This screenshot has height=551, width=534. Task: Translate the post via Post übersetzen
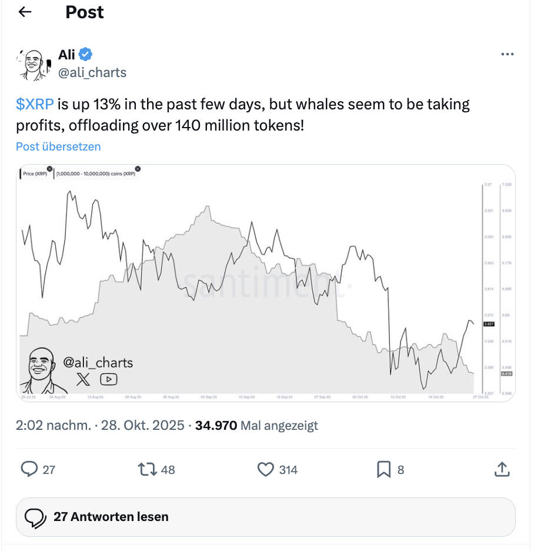pyautogui.click(x=58, y=146)
